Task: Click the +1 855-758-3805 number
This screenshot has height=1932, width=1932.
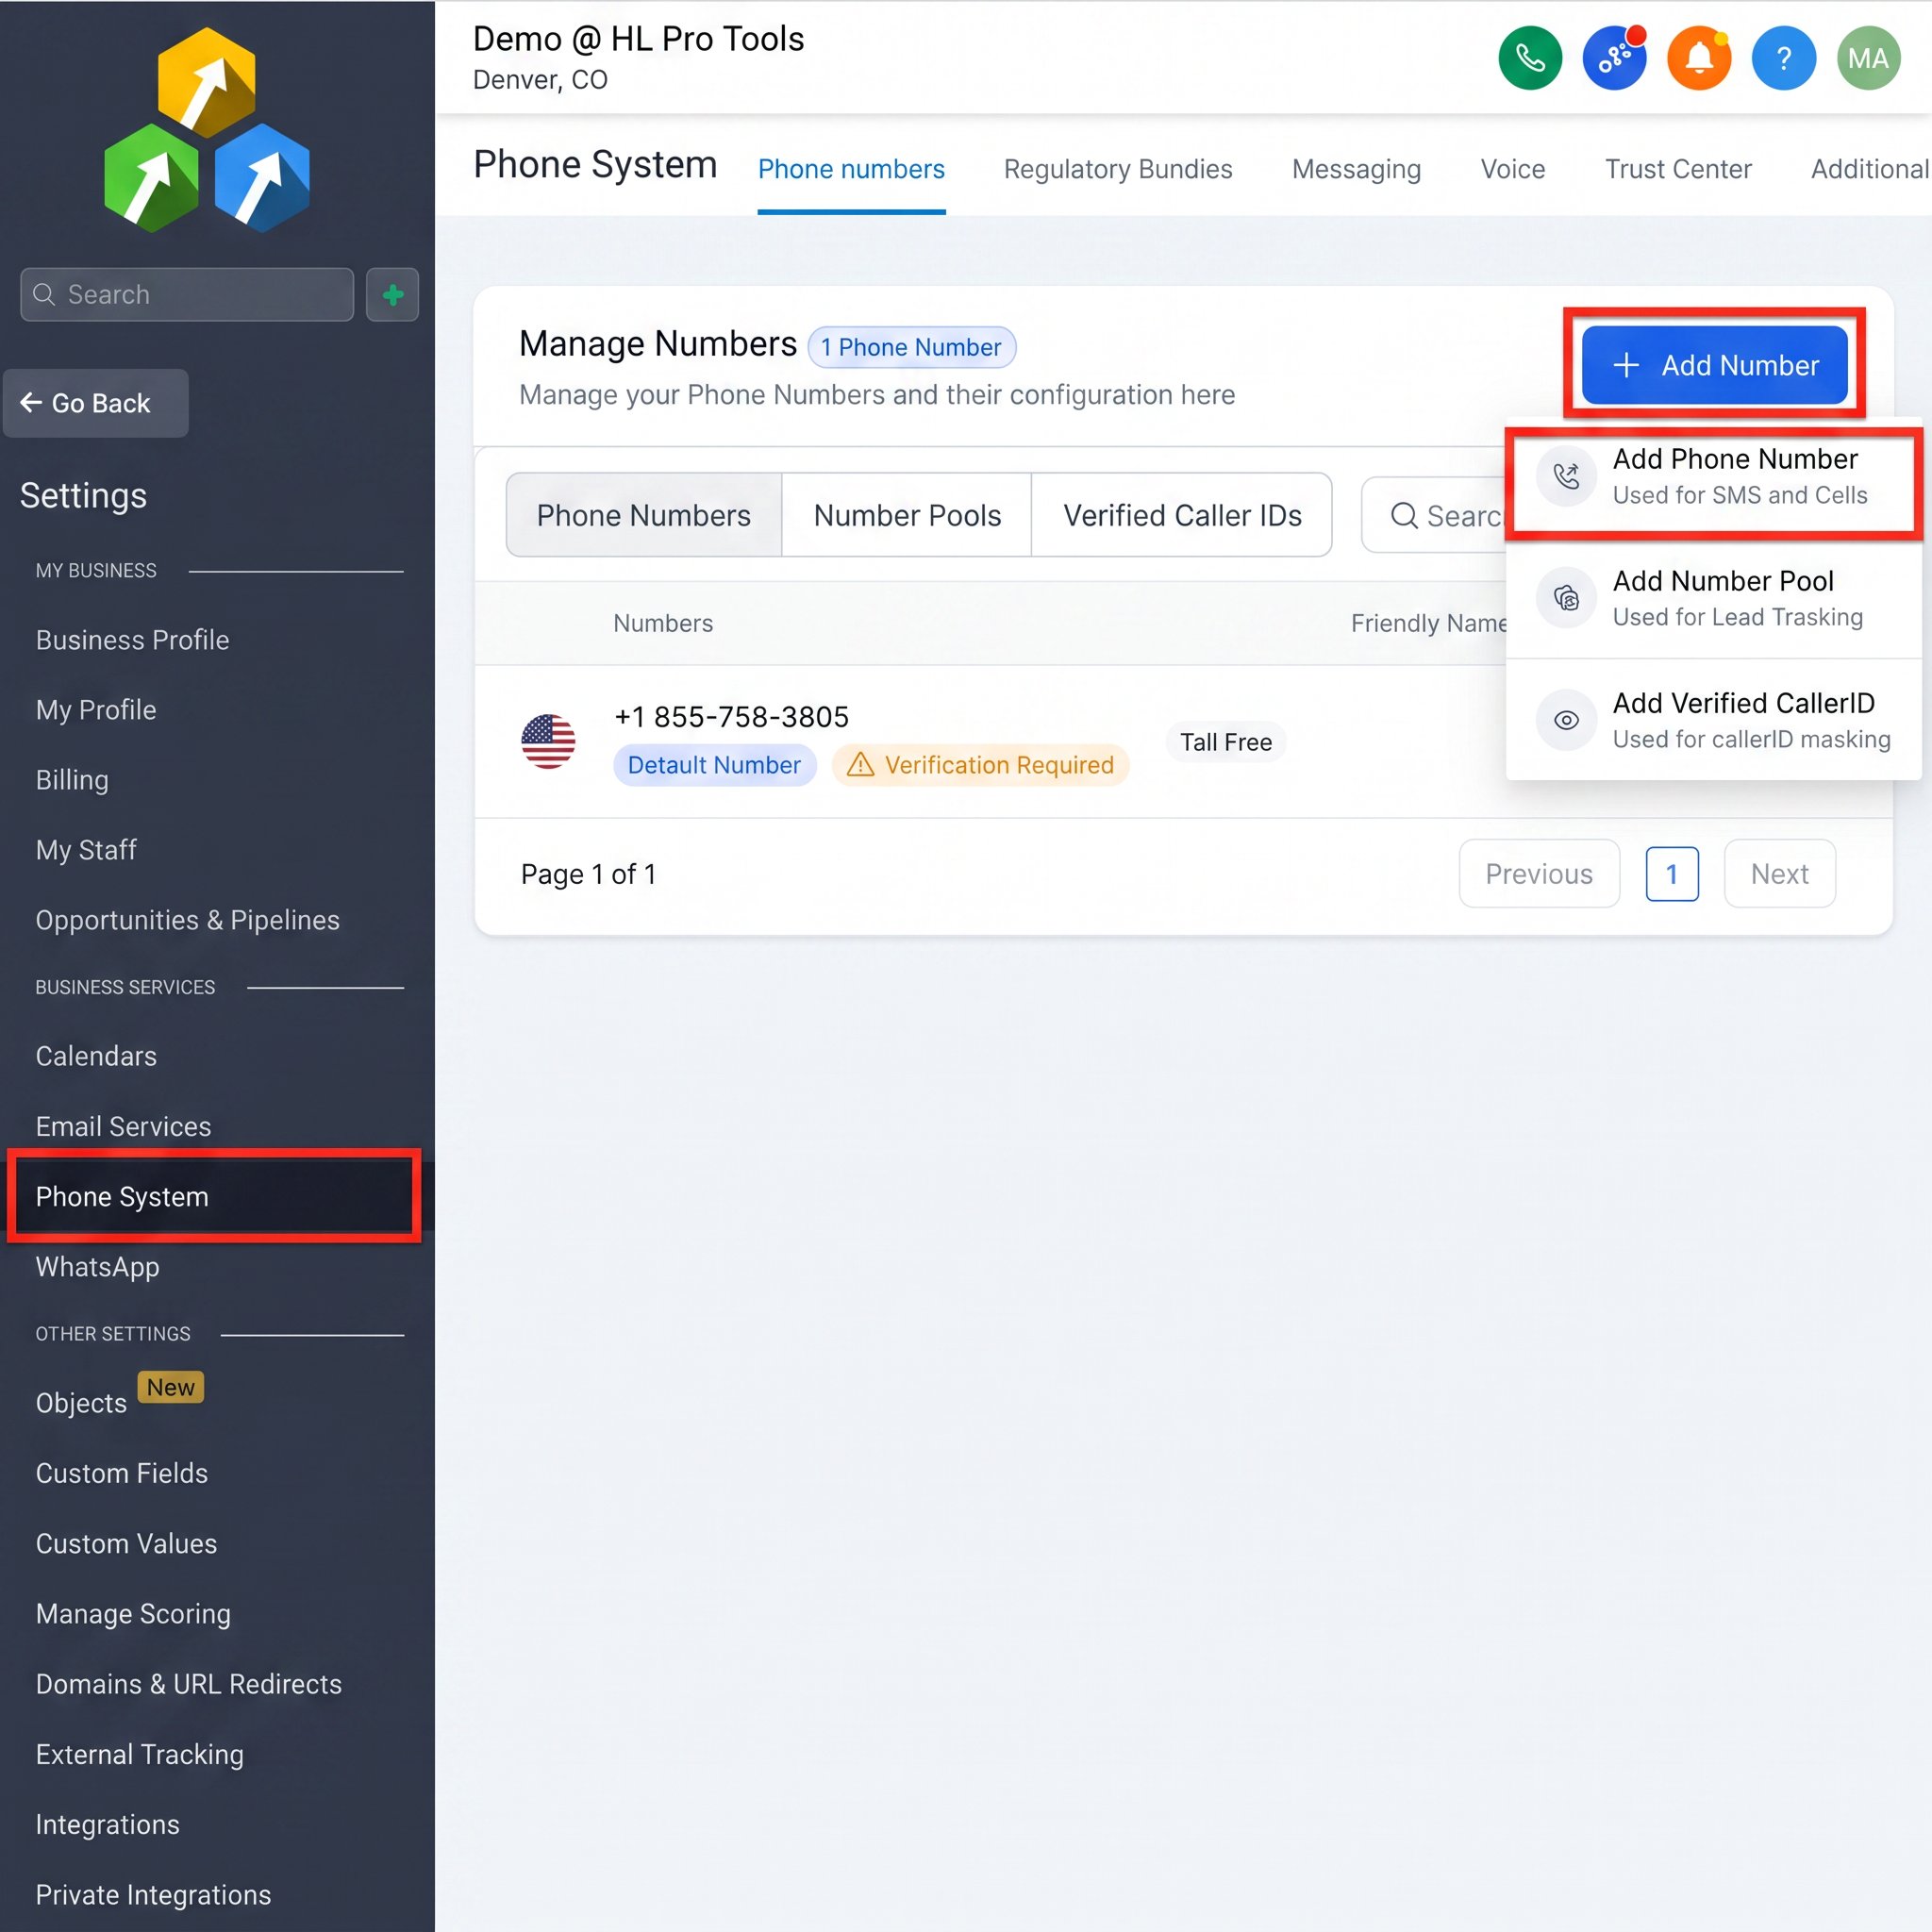Action: pos(731,716)
